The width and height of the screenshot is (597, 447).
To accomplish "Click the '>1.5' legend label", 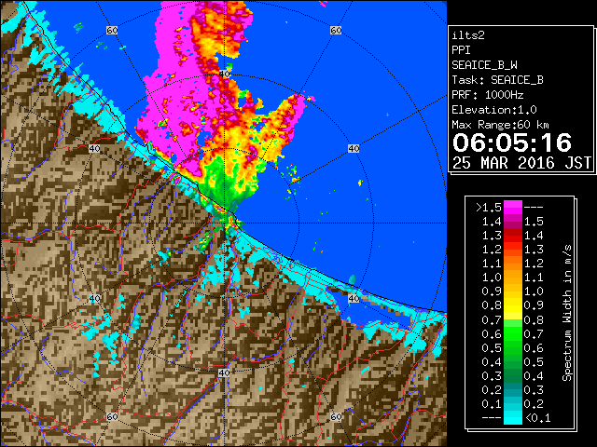I will point(489,208).
